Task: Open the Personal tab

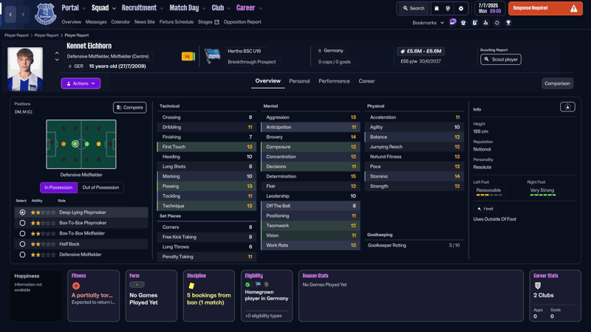Action: click(299, 81)
